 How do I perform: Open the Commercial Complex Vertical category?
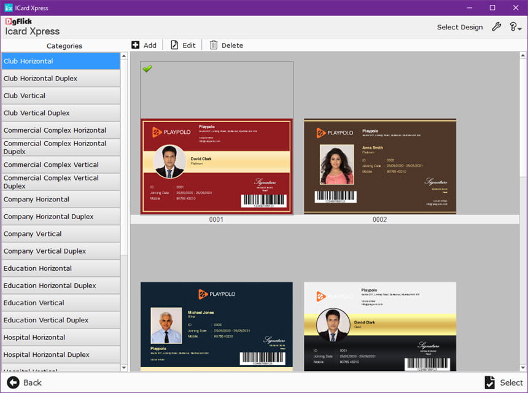click(61, 165)
